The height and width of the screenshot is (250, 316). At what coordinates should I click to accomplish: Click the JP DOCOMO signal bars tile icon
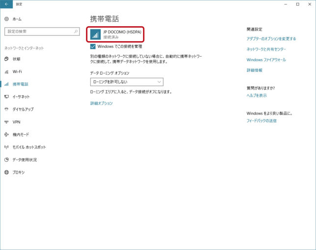[x=95, y=34]
